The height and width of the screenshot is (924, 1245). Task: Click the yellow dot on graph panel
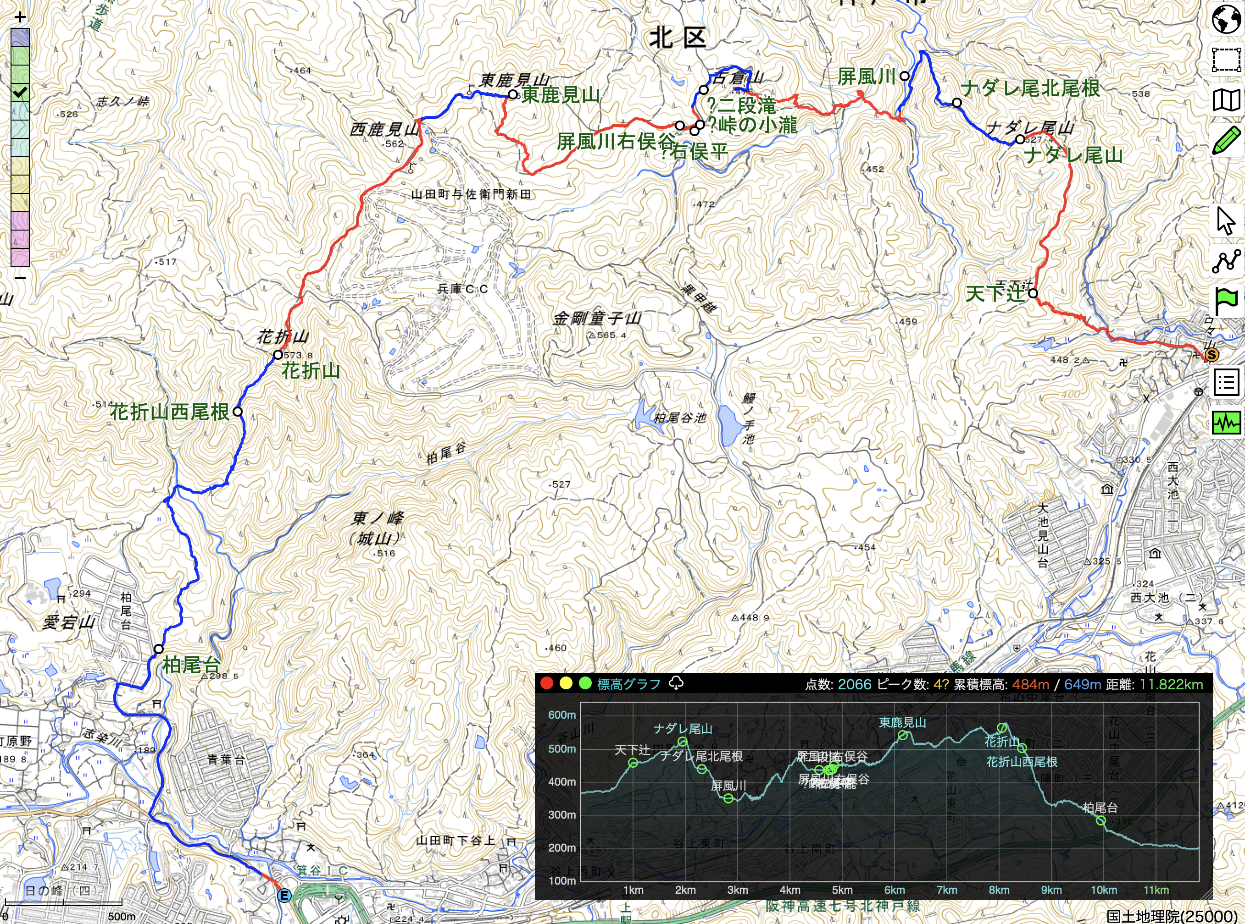tap(566, 683)
